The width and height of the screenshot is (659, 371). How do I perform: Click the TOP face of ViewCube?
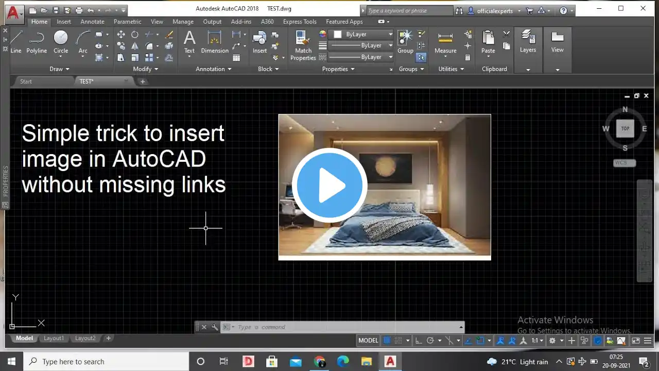click(x=625, y=128)
